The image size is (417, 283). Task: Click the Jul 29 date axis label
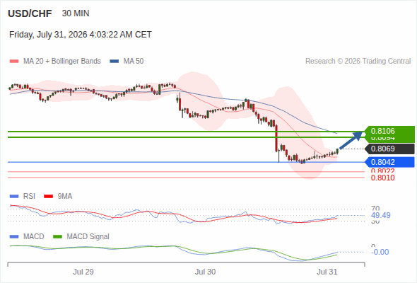coord(83,272)
